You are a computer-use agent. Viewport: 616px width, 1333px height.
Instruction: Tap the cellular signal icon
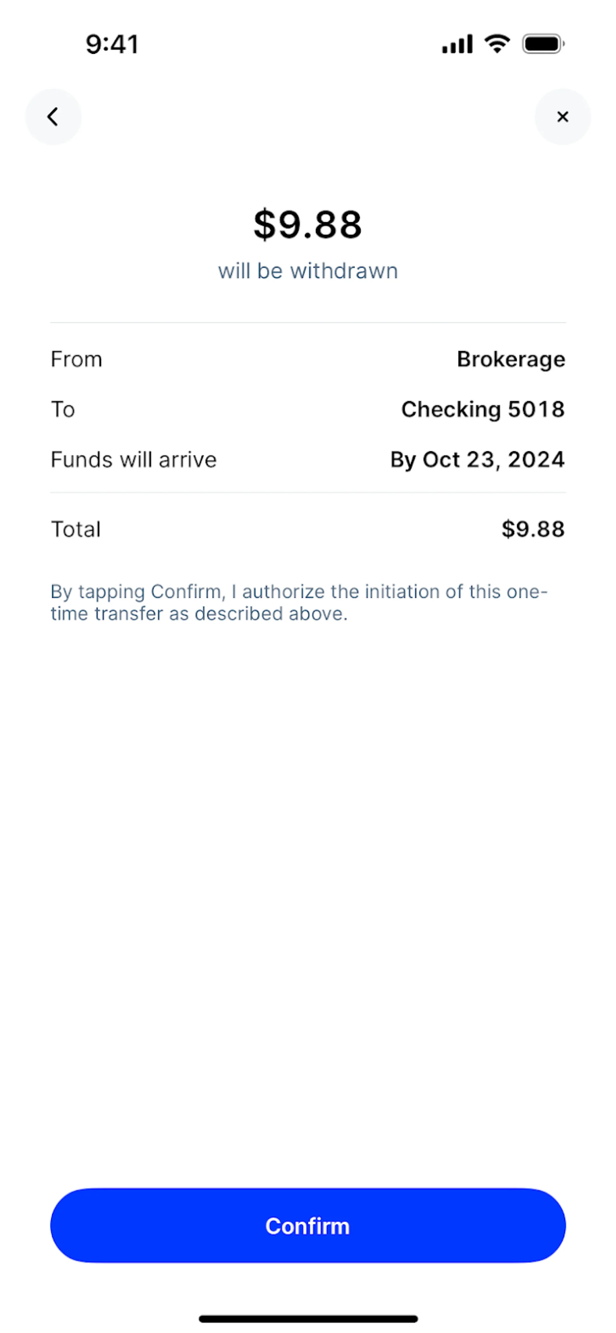[x=457, y=44]
